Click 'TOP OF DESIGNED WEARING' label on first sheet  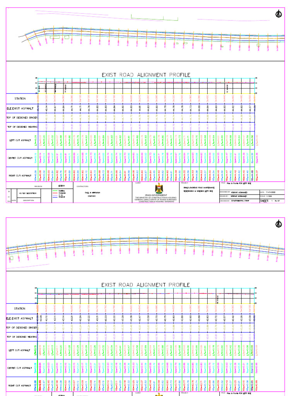tap(22, 127)
